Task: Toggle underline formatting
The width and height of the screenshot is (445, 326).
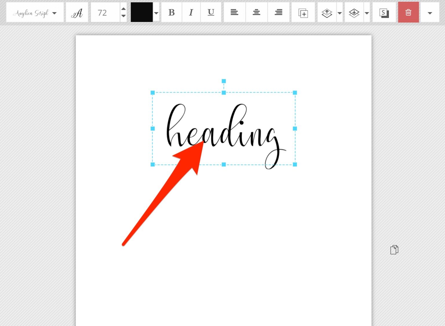Action: pos(211,12)
